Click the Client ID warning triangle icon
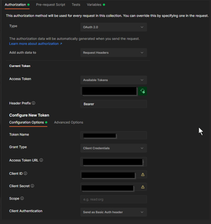This screenshot has height=224, width=211. (x=143, y=175)
